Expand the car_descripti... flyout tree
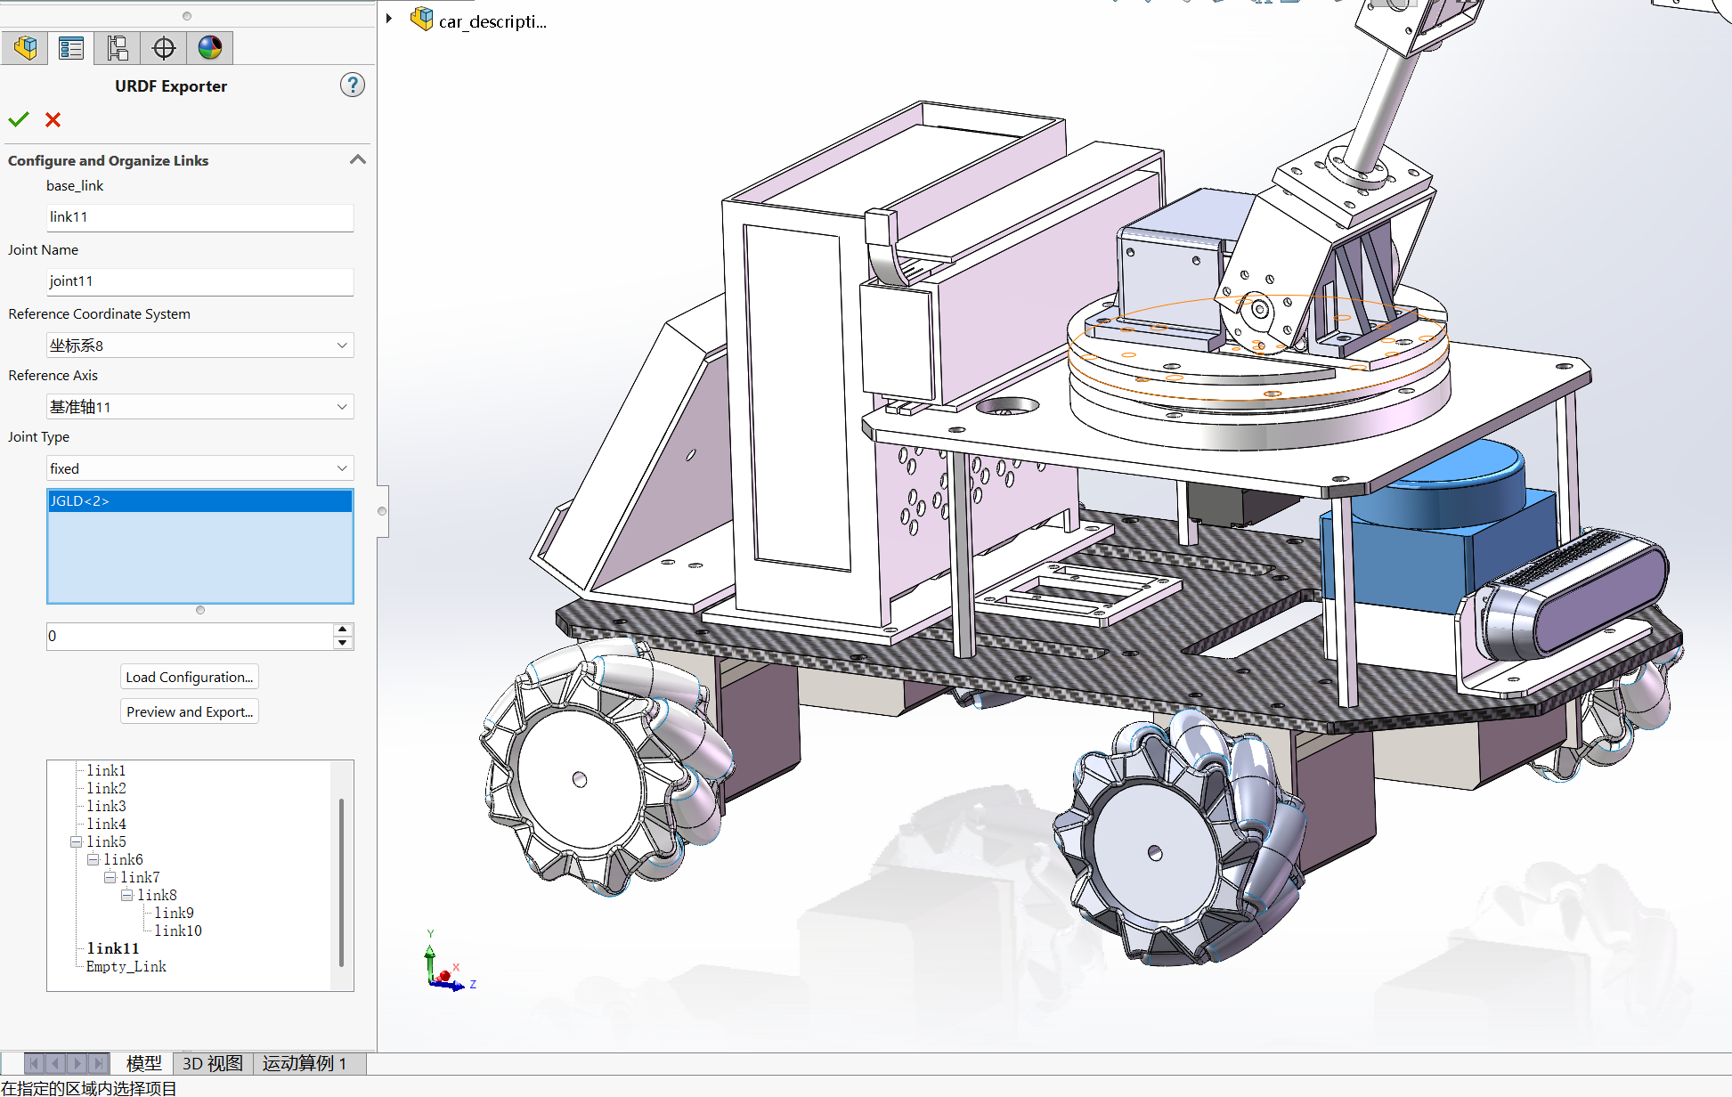Screen dimensions: 1732x1097 (389, 18)
